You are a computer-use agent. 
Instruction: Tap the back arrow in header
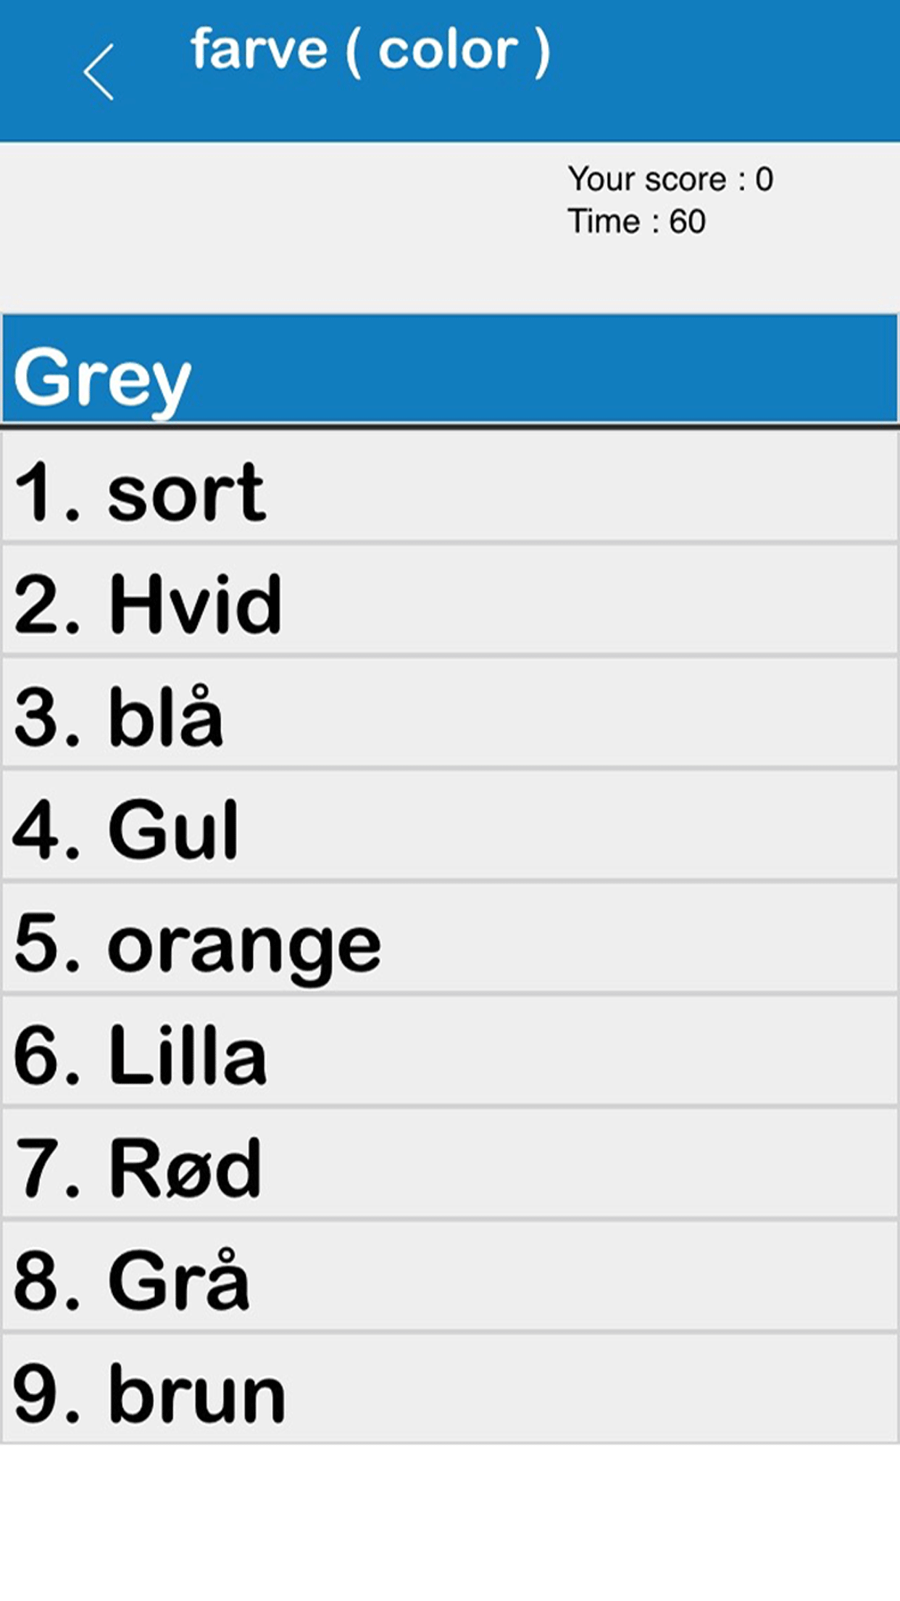pos(99,72)
